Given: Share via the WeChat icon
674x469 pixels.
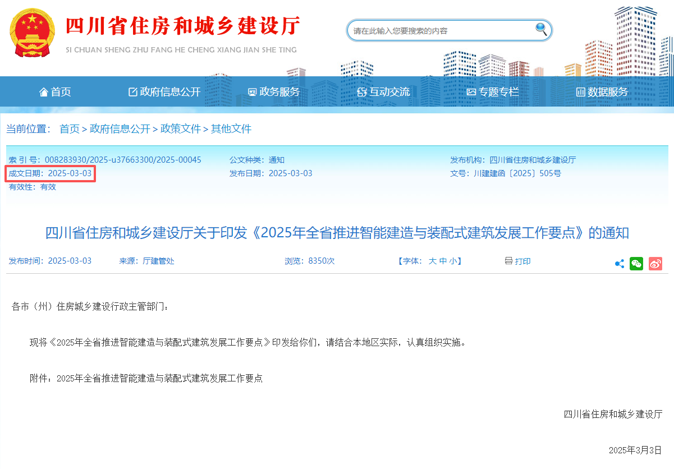Looking at the screenshot, I should coord(636,263).
